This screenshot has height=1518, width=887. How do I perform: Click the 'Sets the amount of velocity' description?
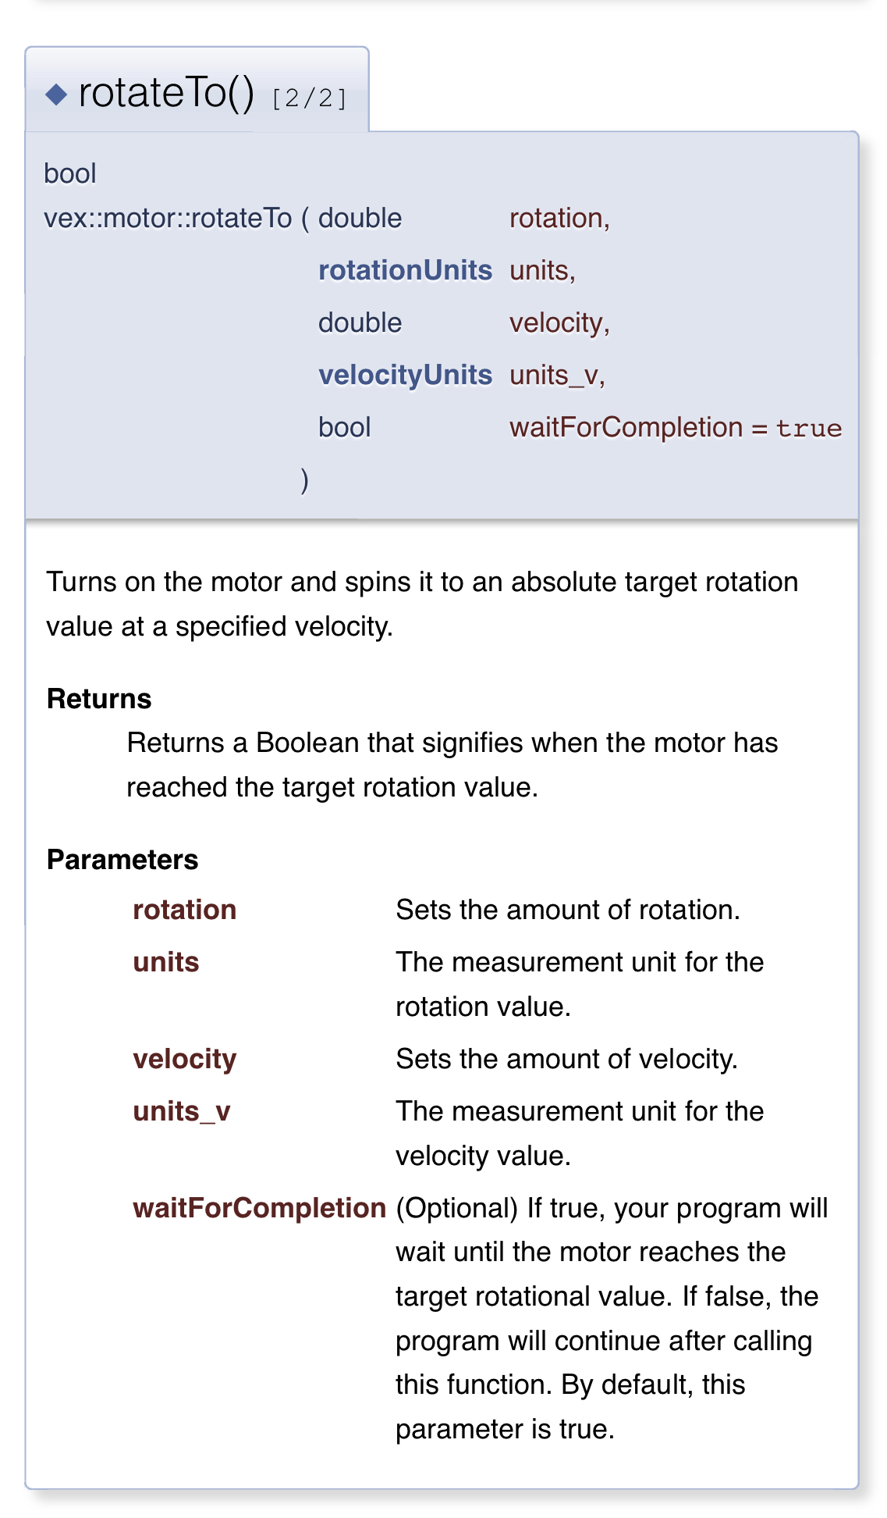click(x=567, y=1059)
